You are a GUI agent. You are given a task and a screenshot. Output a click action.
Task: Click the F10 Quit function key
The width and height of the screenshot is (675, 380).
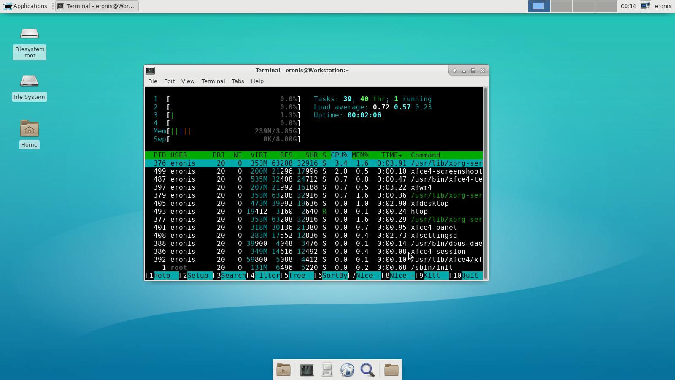pos(465,275)
